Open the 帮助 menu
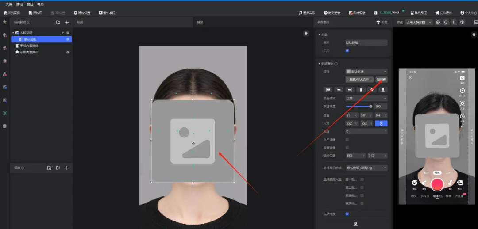The image size is (478, 229). 41,4
